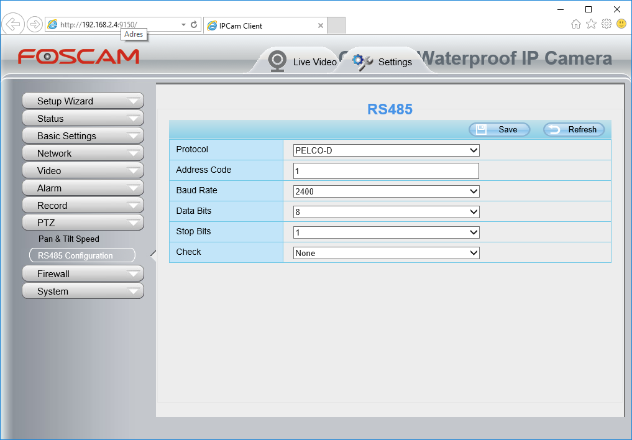Click the refresh icon in address bar
632x440 pixels.
pos(194,25)
